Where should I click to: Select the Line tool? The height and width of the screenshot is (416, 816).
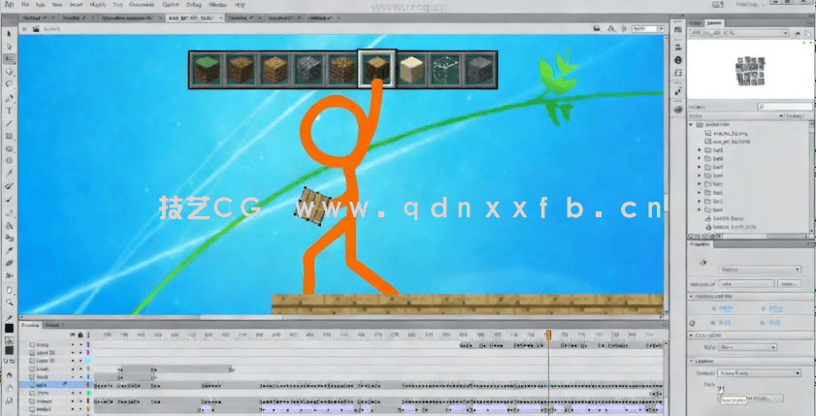pos(9,123)
